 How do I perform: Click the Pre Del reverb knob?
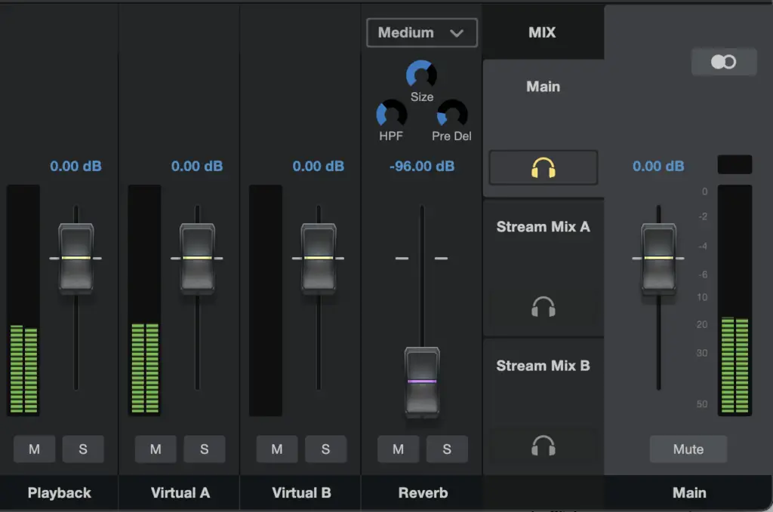[x=452, y=114]
